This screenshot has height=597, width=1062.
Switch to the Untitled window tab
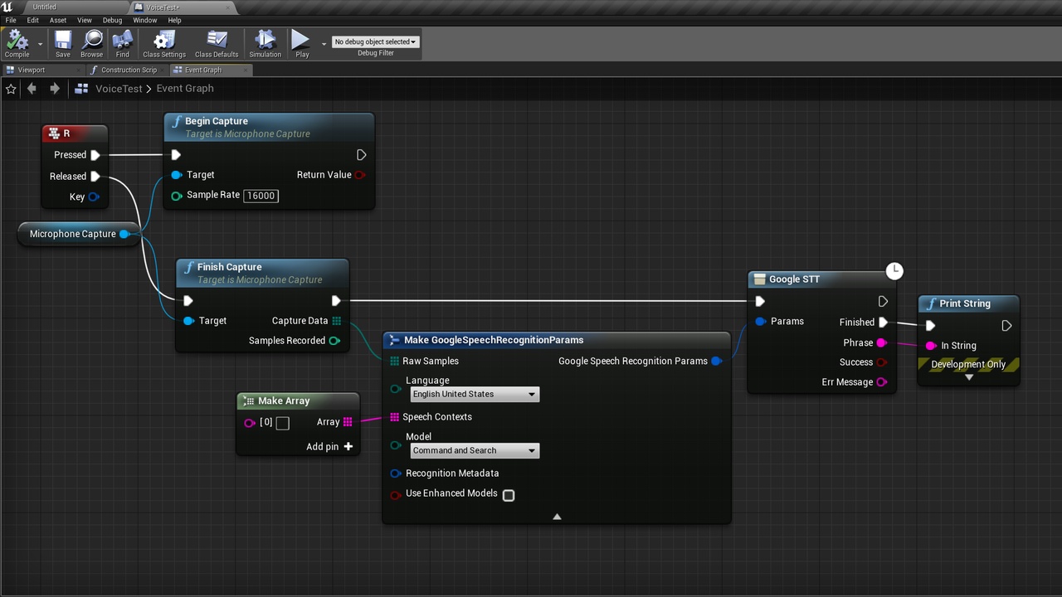pyautogui.click(x=66, y=7)
